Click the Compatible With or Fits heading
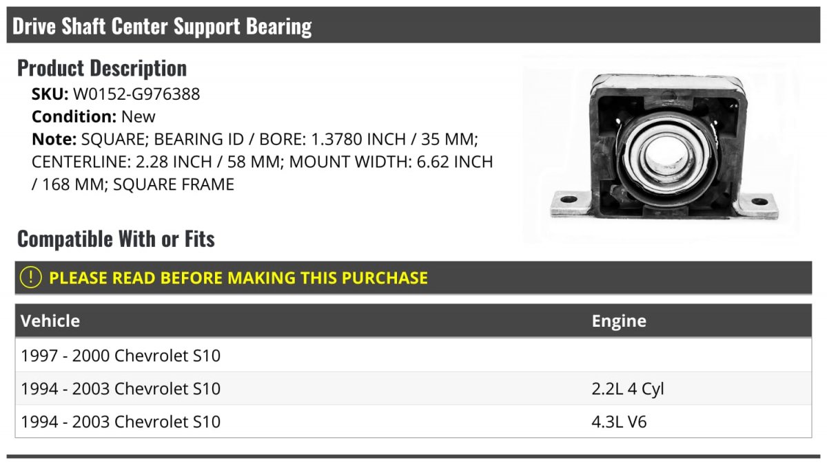 (116, 239)
